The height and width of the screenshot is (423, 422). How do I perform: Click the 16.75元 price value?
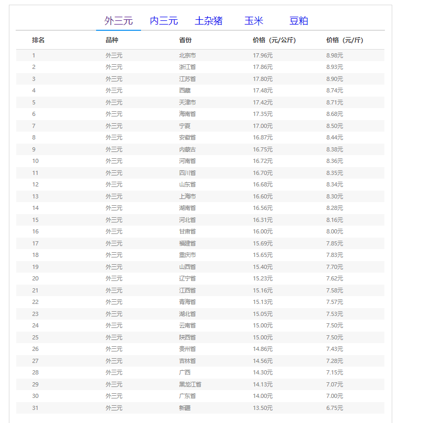point(263,149)
